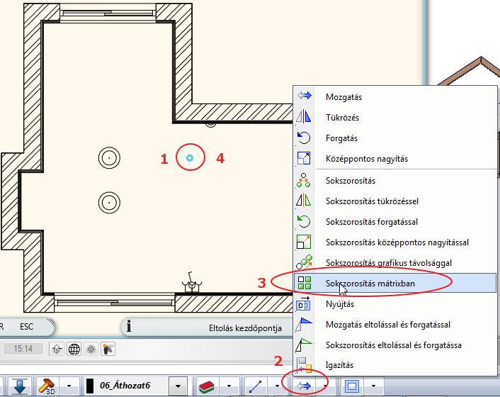Click the Igazítás align icon
The image size is (500, 397).
click(x=304, y=365)
